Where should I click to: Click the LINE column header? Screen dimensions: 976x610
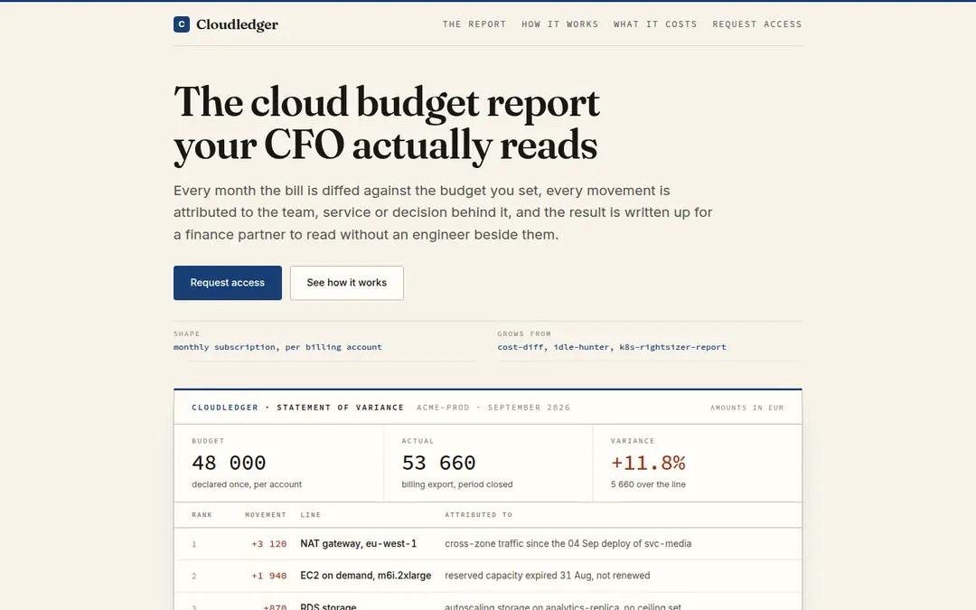[311, 515]
